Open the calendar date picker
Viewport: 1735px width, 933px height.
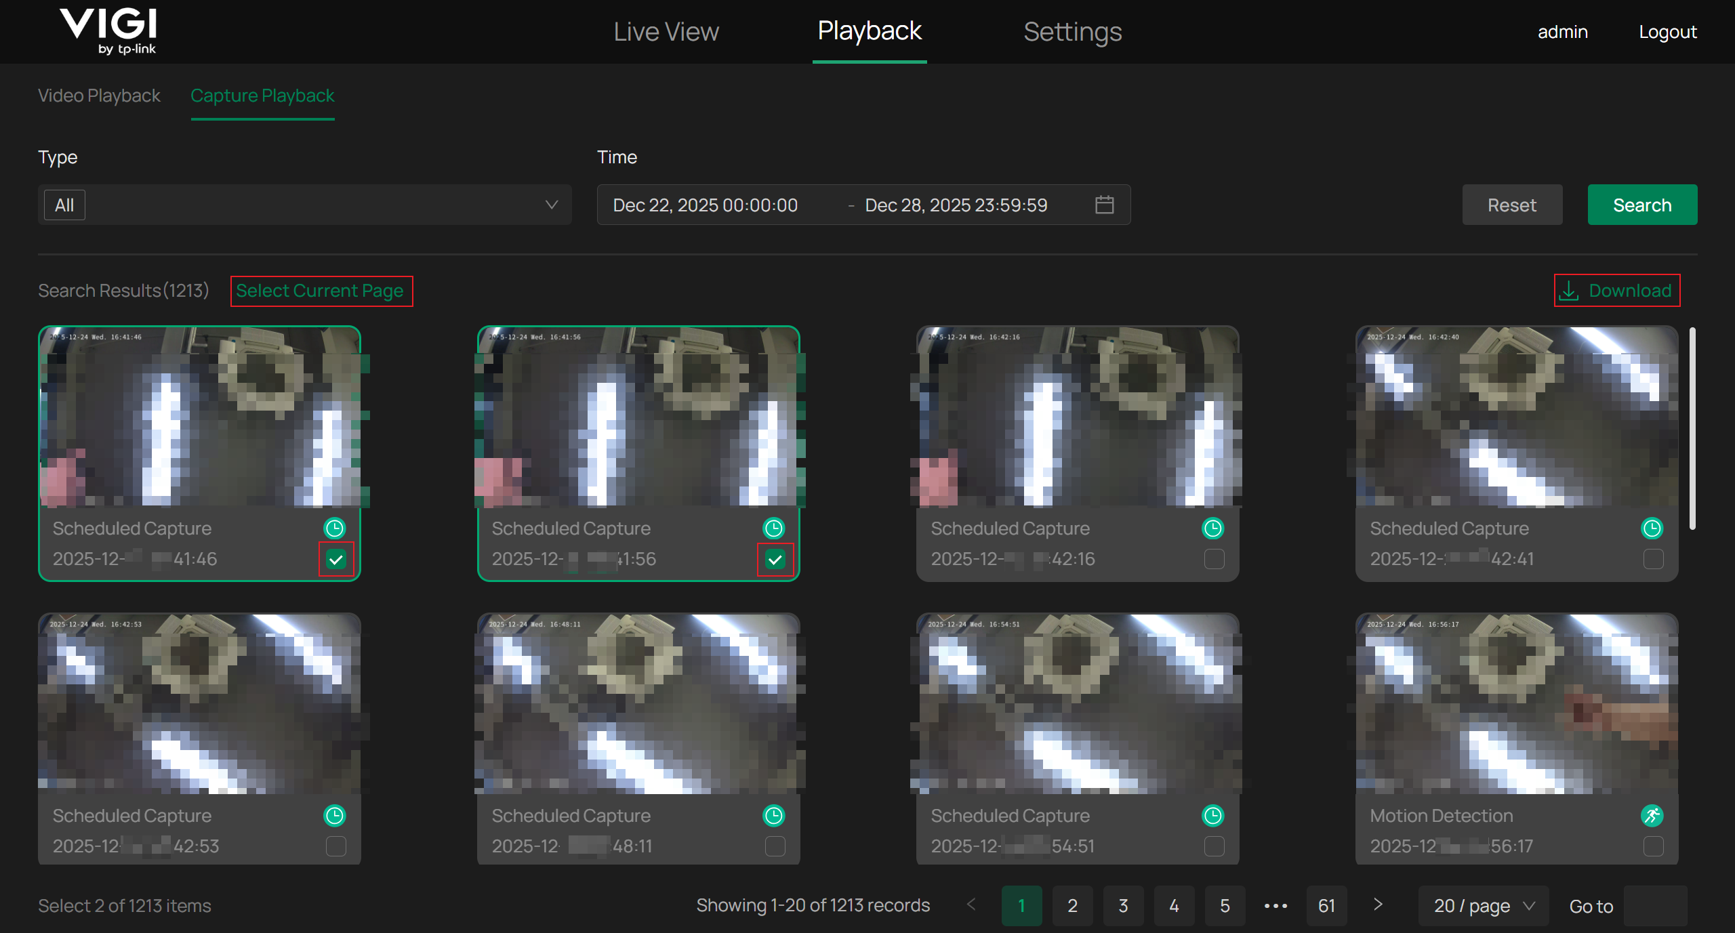[x=1103, y=205]
